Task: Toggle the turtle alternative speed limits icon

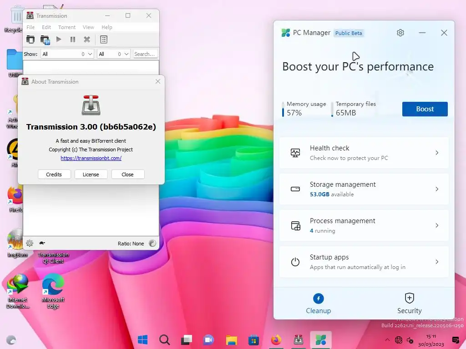Action: point(42,243)
